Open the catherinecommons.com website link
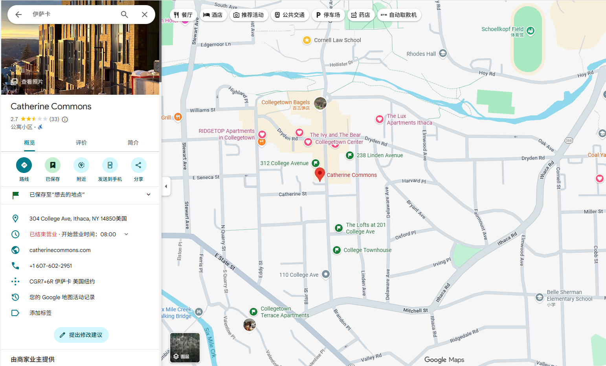606x366 pixels. point(60,250)
